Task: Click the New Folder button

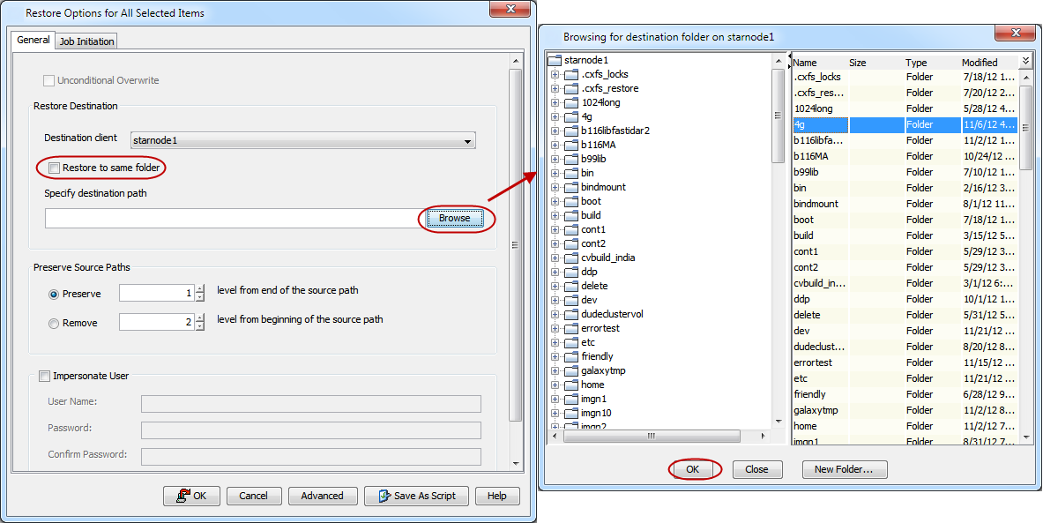Action: pos(844,469)
